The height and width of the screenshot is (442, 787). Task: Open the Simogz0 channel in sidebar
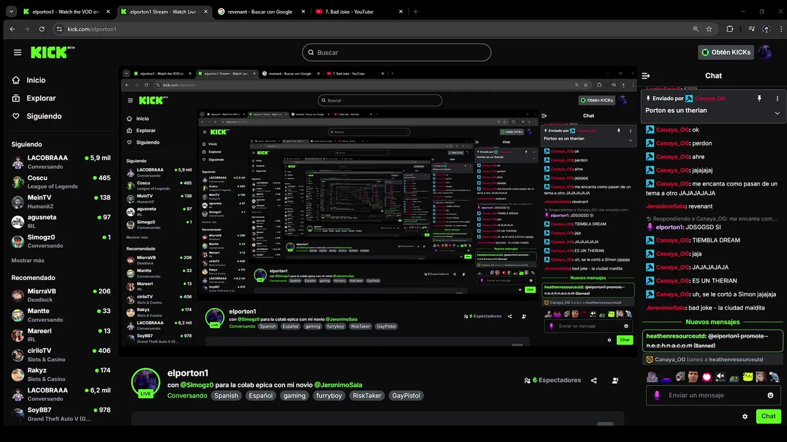click(60, 241)
